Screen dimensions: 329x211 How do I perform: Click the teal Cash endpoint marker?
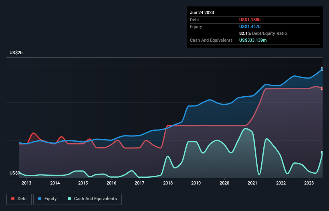pyautogui.click(x=322, y=153)
